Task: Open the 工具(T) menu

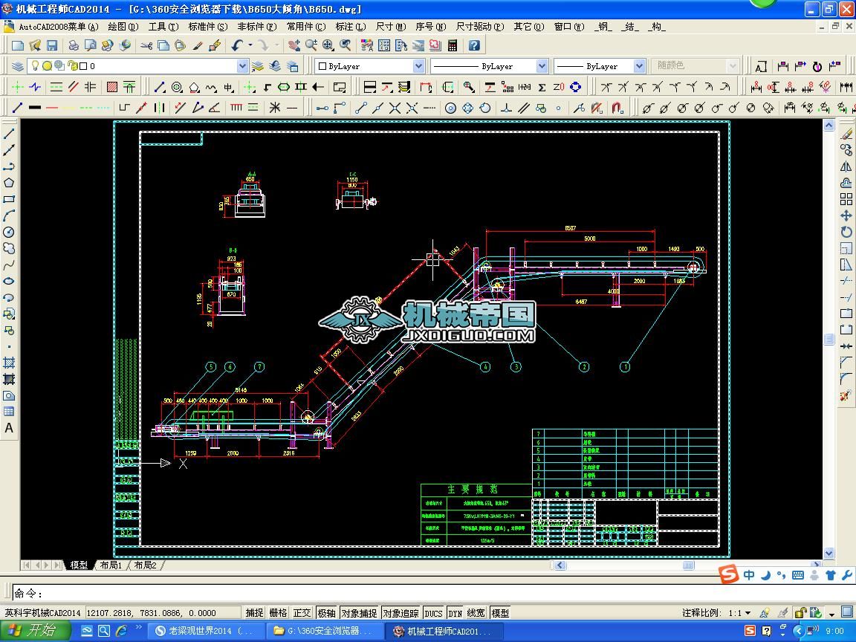Action: 163,26
